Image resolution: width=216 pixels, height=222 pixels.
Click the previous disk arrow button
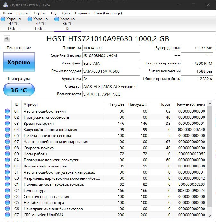pos(7,38)
